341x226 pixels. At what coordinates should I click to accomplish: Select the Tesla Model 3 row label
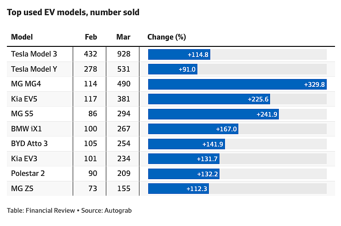point(34,54)
